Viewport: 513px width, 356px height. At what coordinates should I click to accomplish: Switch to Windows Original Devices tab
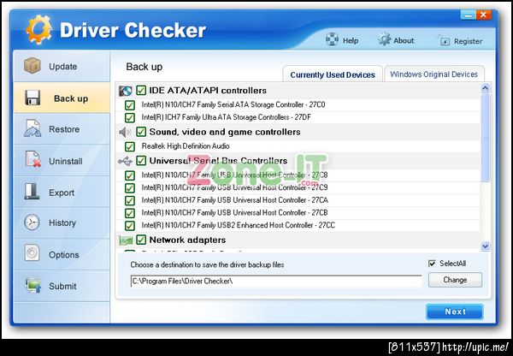(433, 74)
